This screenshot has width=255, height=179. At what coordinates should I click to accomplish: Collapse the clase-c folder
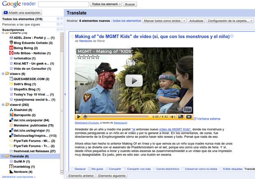click(x=3, y=74)
